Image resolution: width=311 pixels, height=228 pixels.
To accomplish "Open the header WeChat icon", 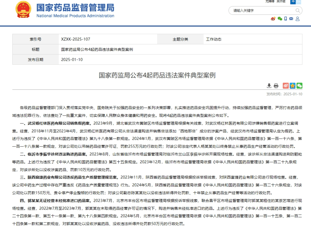I will (280, 19).
